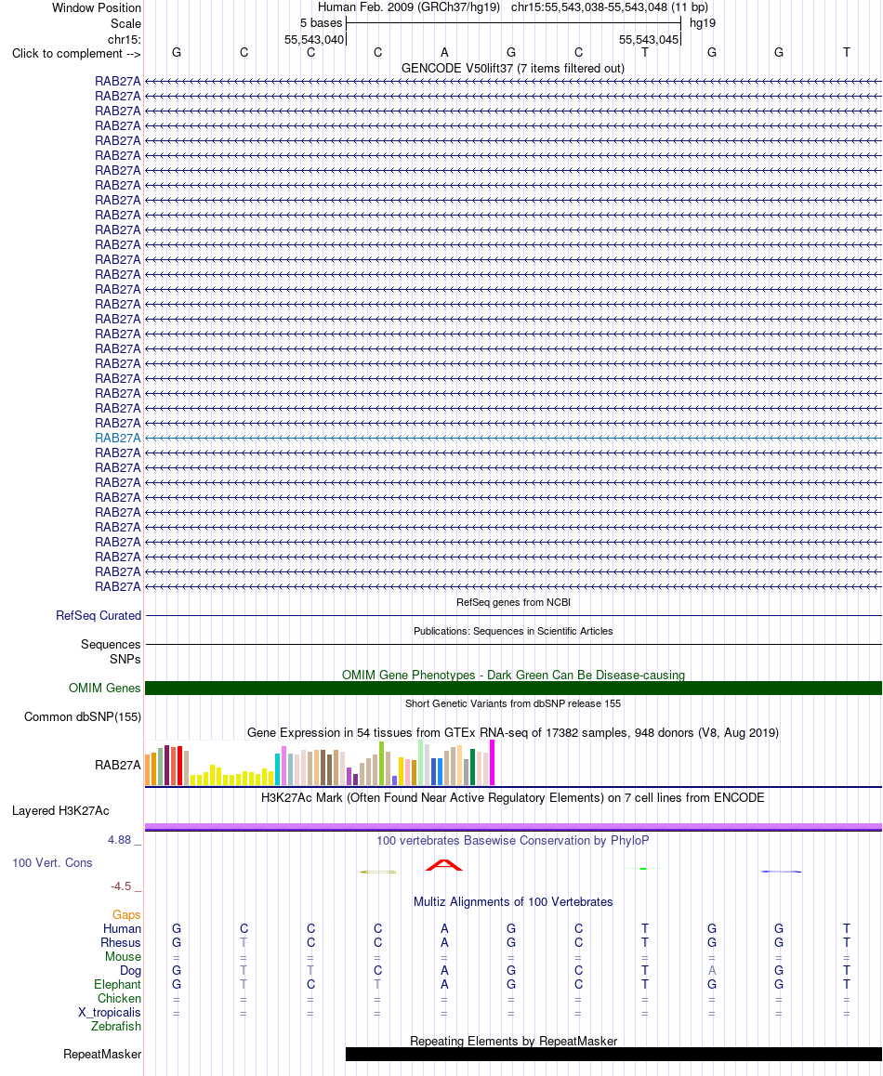Click the 'RefSeq genes from NCBI' title
Image resolution: width=883 pixels, height=1076 pixels.
pyautogui.click(x=513, y=602)
